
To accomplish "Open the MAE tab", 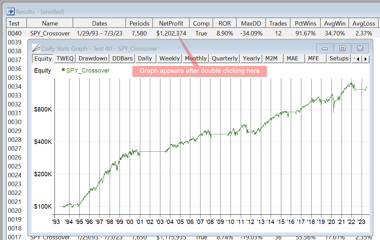I will tap(292, 58).
